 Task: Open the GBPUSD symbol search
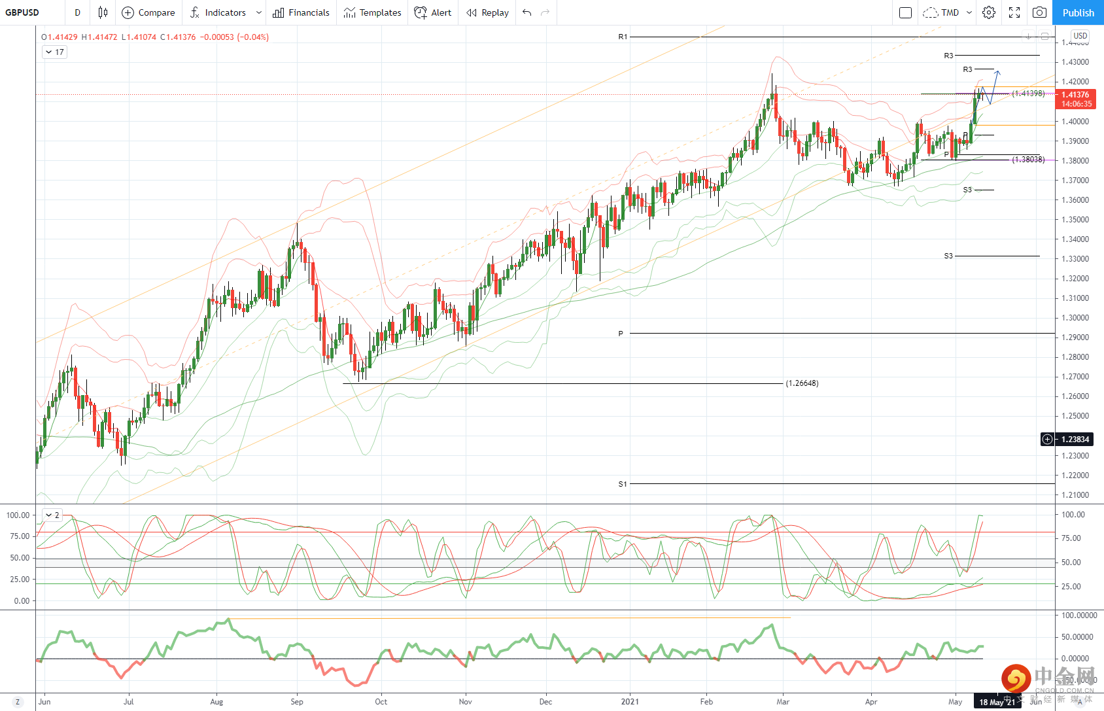23,12
